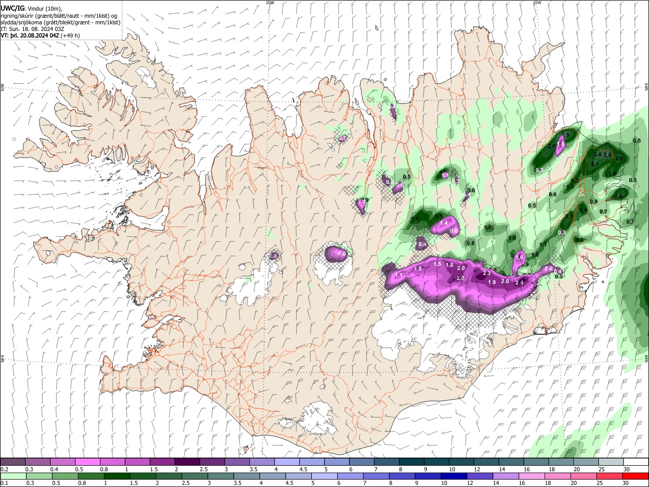Click the '2.8' precipitation value on the map
This screenshot has height=487, width=649.
click(x=607, y=154)
